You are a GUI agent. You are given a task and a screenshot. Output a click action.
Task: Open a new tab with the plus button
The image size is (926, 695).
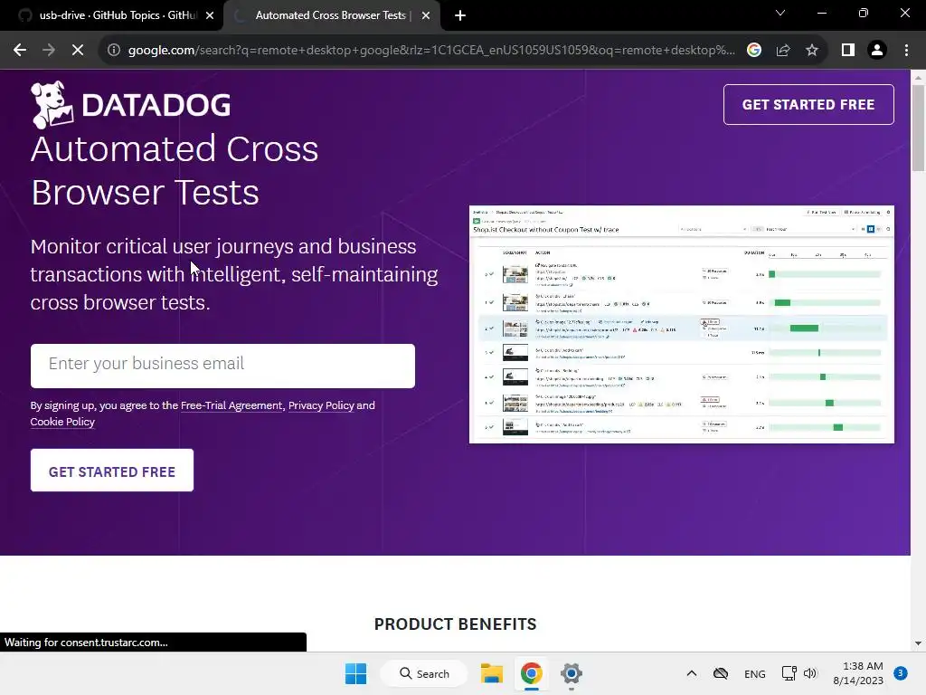click(x=460, y=16)
